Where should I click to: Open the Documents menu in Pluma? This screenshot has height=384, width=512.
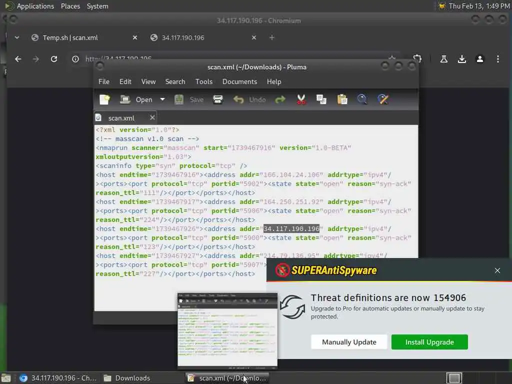(239, 81)
